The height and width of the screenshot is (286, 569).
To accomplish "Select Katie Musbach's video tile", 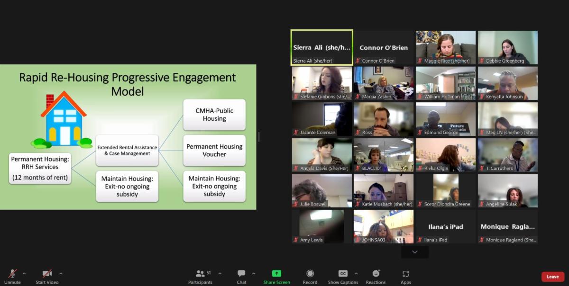I will [x=384, y=191].
